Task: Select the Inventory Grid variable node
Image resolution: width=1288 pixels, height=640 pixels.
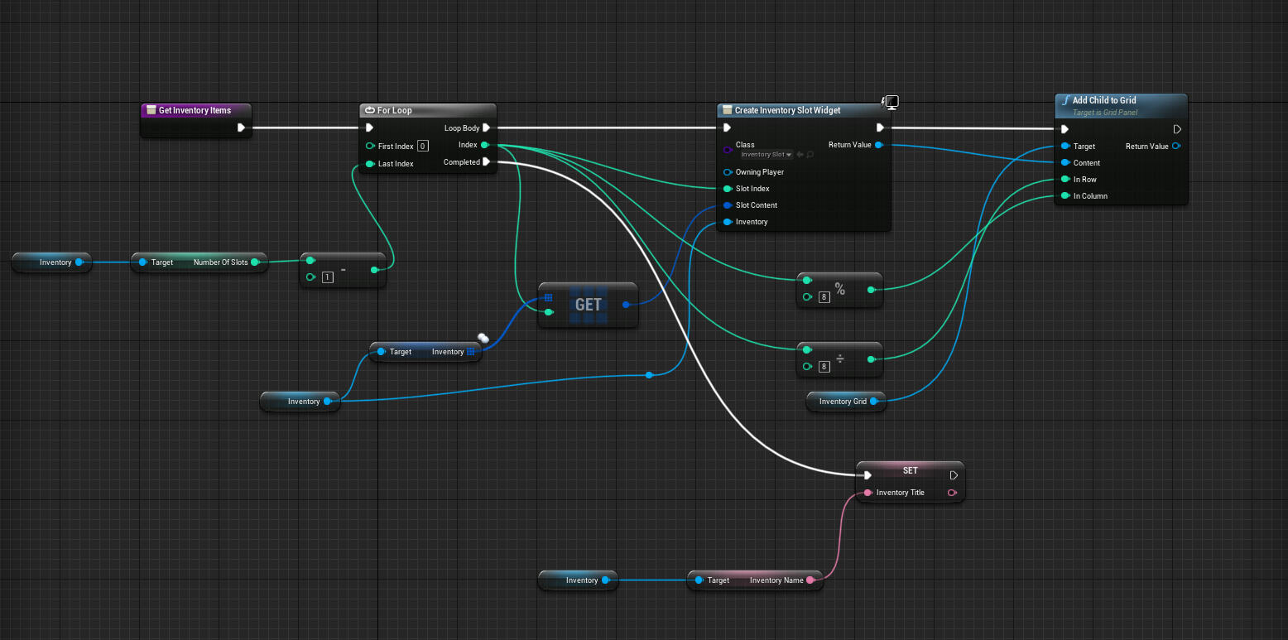Action: coord(845,401)
